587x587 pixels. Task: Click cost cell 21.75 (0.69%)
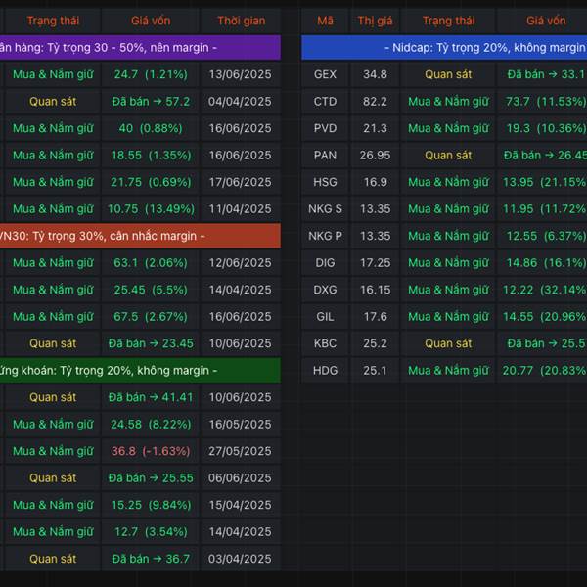point(151,182)
